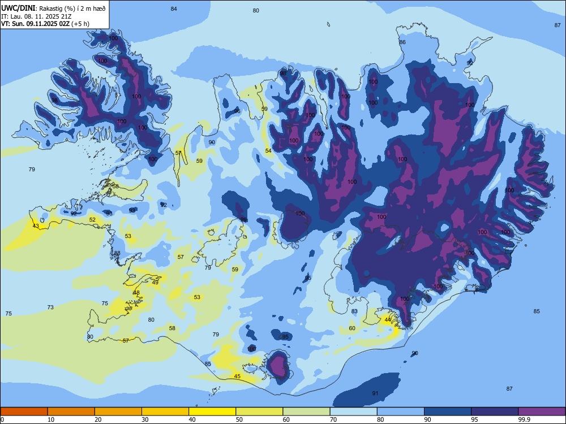The image size is (566, 424).
Task: Click the 80–90 medium blue legend swatch
Action: click(x=401, y=412)
